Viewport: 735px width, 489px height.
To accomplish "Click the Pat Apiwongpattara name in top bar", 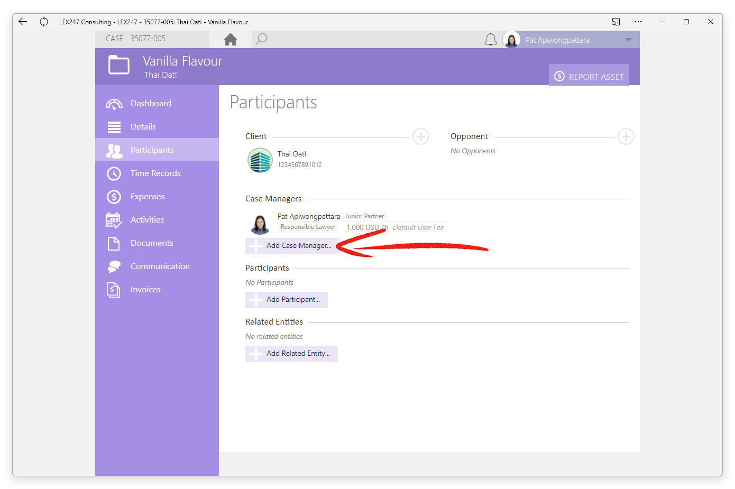I will click(x=557, y=40).
